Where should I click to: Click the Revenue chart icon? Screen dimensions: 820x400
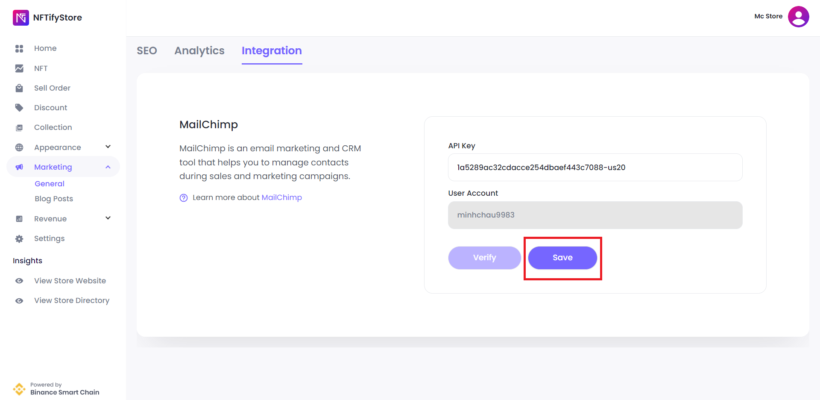(x=19, y=219)
